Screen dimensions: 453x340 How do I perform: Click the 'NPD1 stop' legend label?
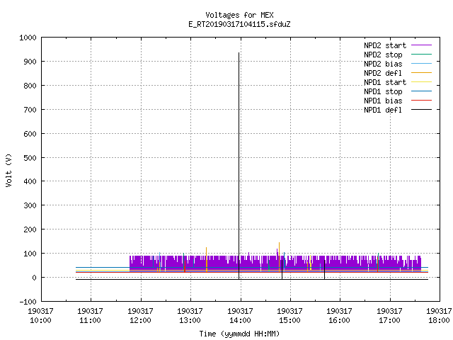point(383,91)
